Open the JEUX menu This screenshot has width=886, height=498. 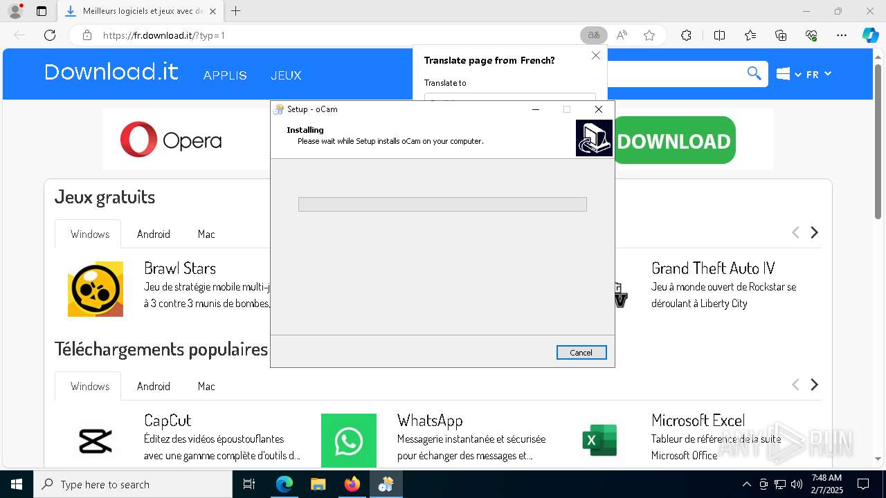coord(286,75)
